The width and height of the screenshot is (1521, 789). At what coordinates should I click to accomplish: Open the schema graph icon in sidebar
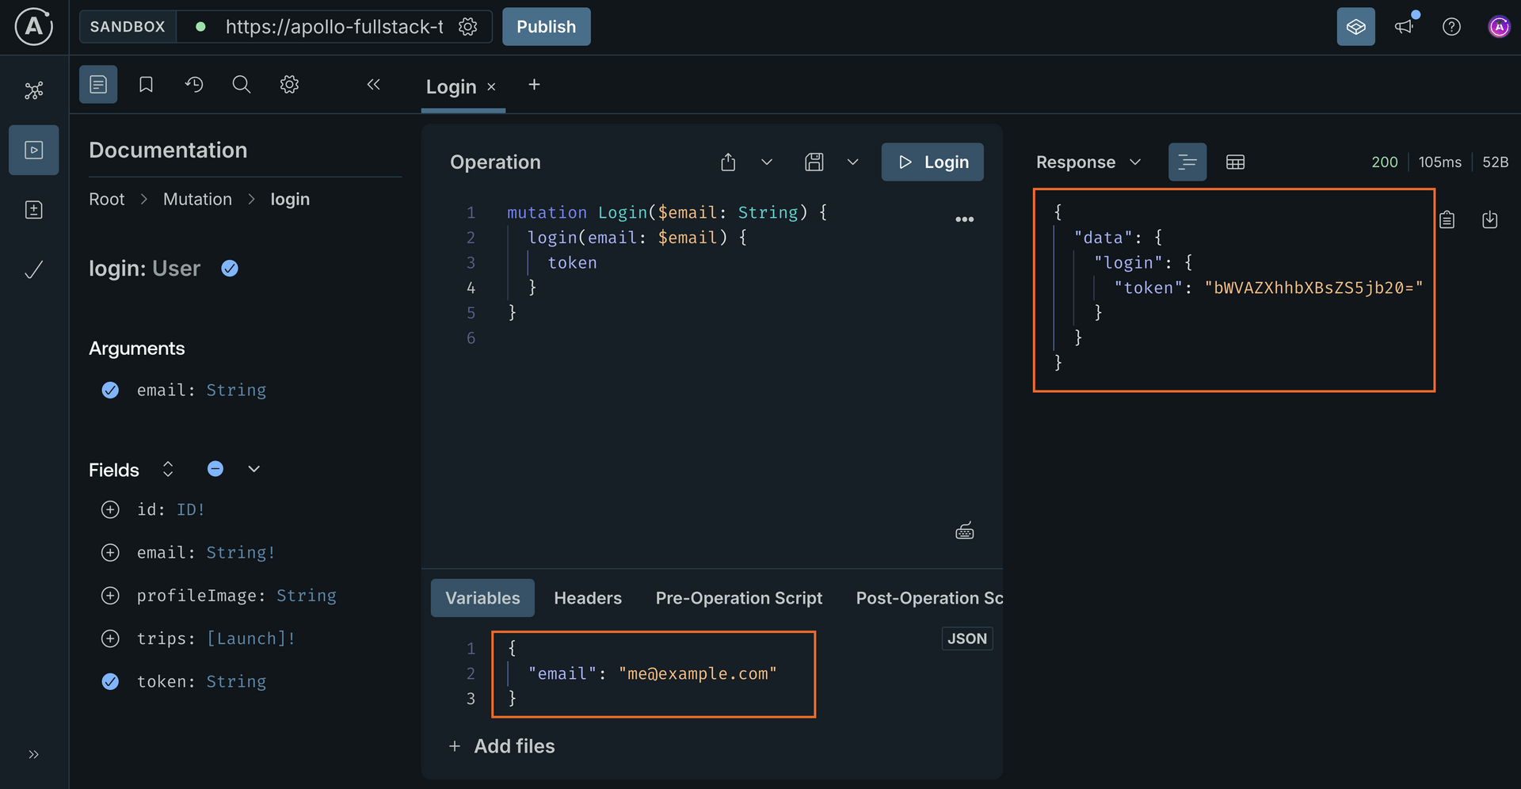33,90
